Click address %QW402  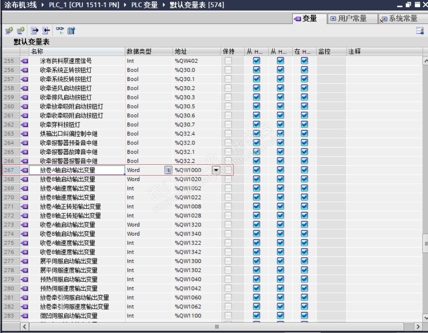pyautogui.click(x=186, y=61)
